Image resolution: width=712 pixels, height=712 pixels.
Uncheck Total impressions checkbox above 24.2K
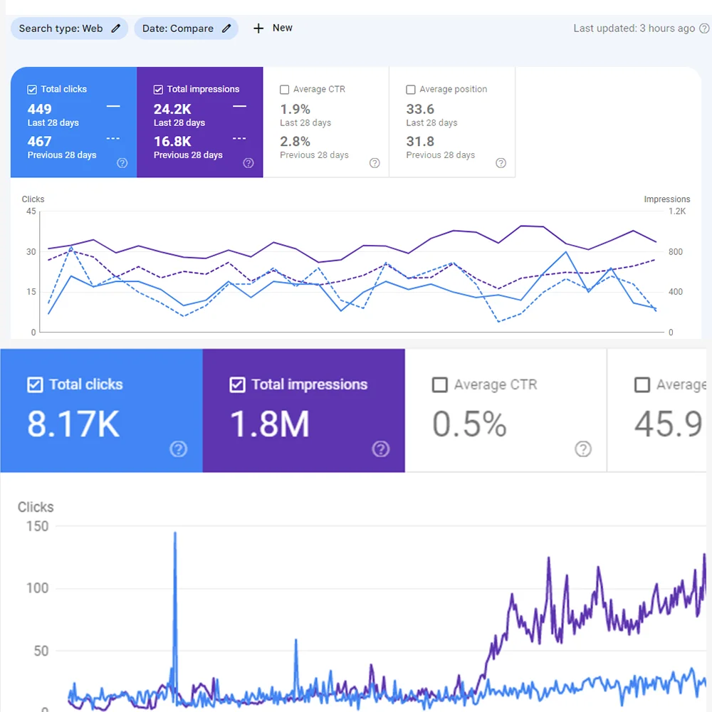(158, 90)
